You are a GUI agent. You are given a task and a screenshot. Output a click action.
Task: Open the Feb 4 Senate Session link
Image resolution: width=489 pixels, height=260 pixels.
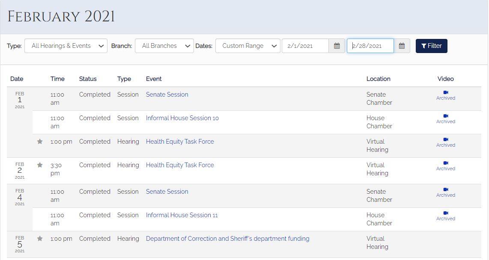[167, 192]
